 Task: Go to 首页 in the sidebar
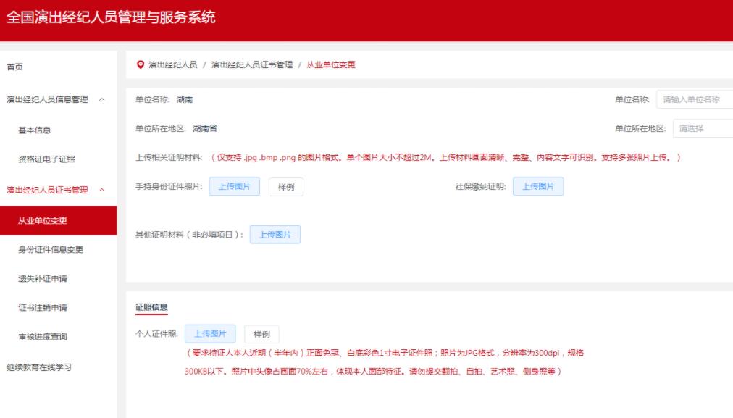[x=15, y=67]
